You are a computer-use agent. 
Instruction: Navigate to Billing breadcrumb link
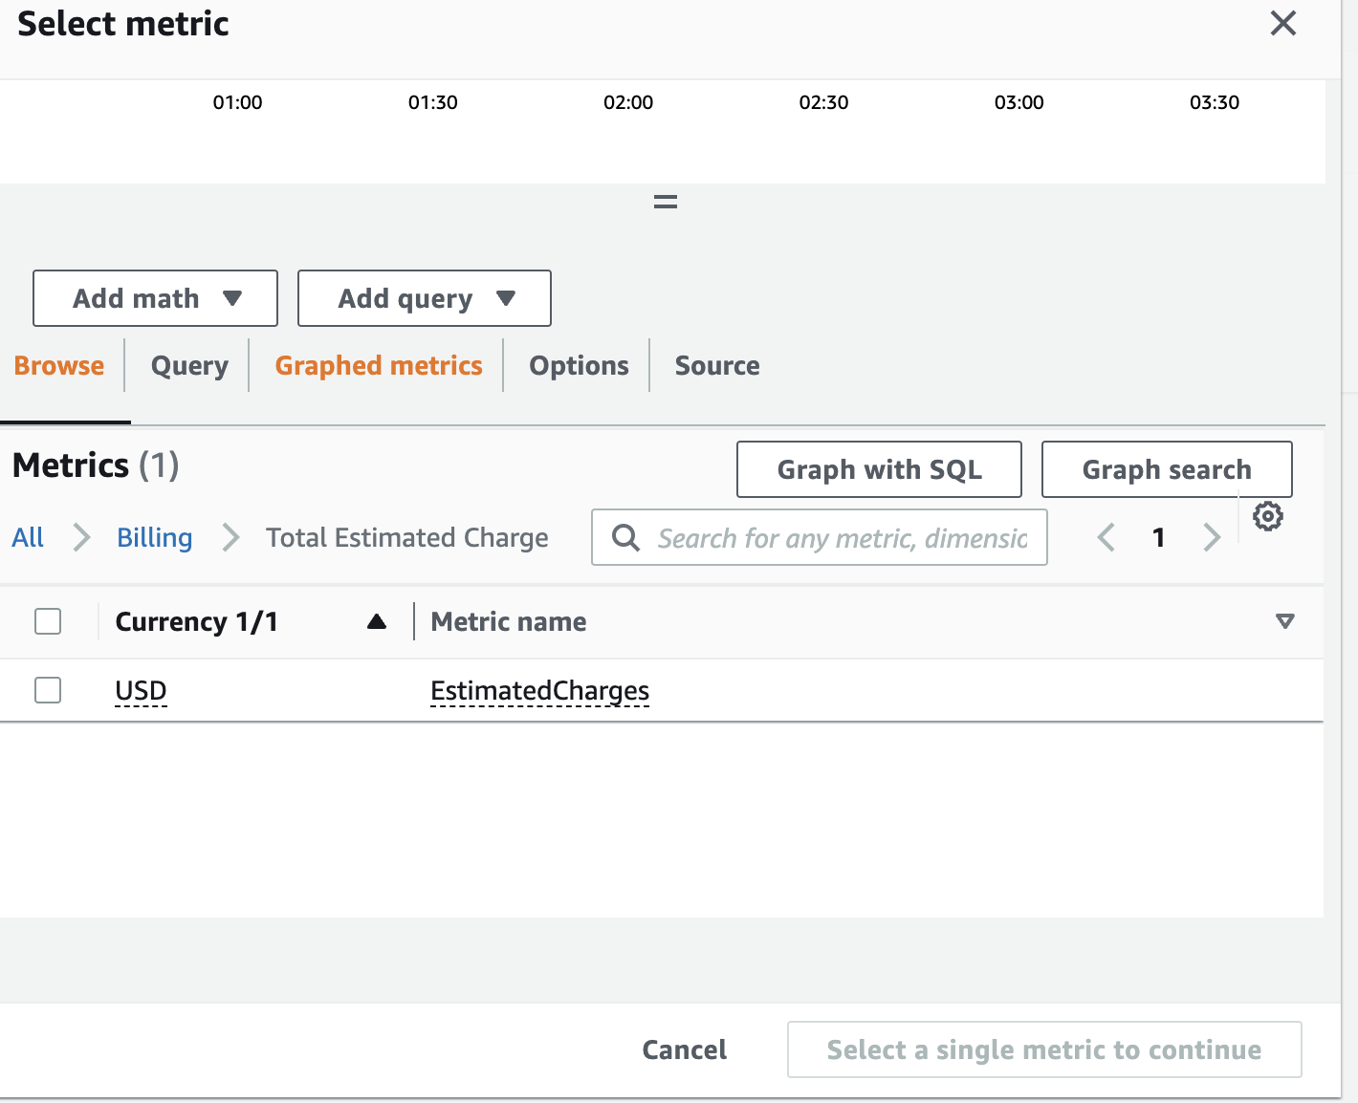tap(154, 538)
